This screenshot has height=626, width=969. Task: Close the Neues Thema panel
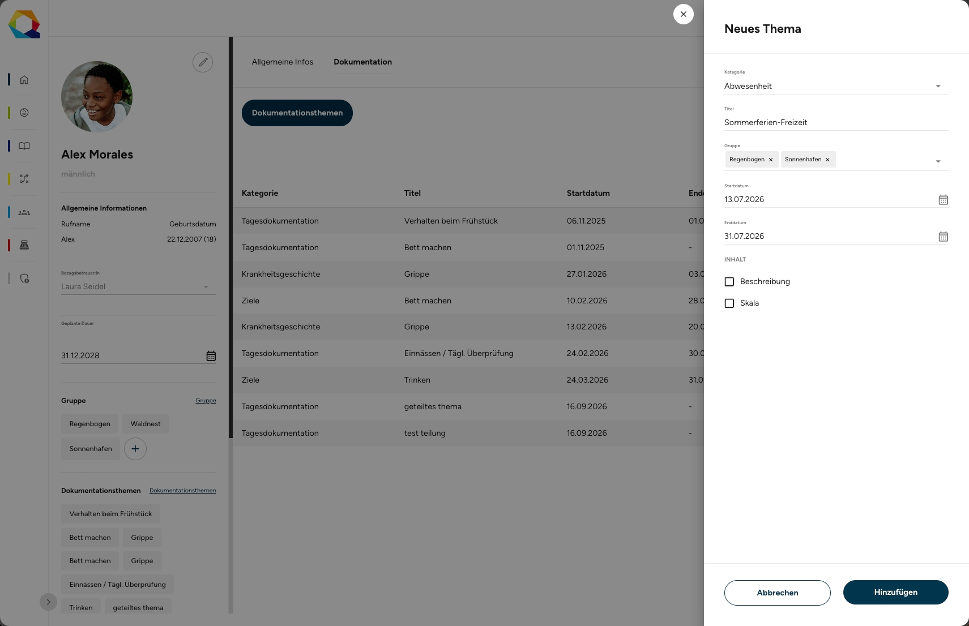coord(683,14)
